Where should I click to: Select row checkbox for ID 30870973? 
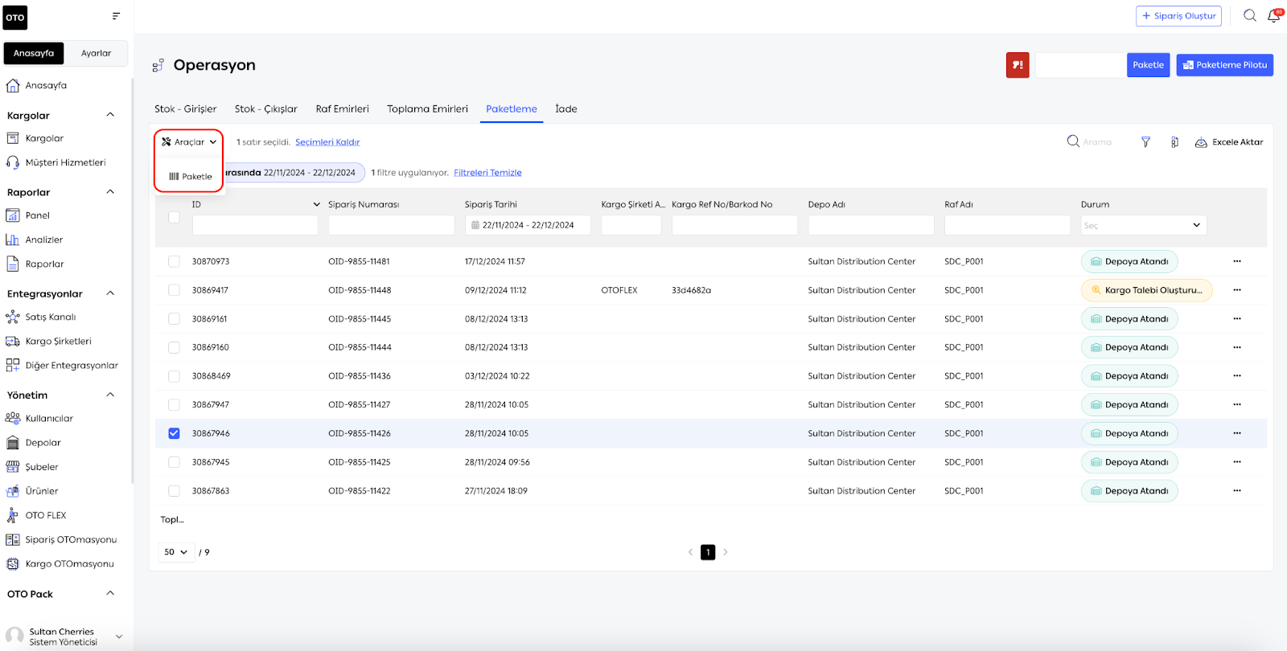click(x=174, y=261)
